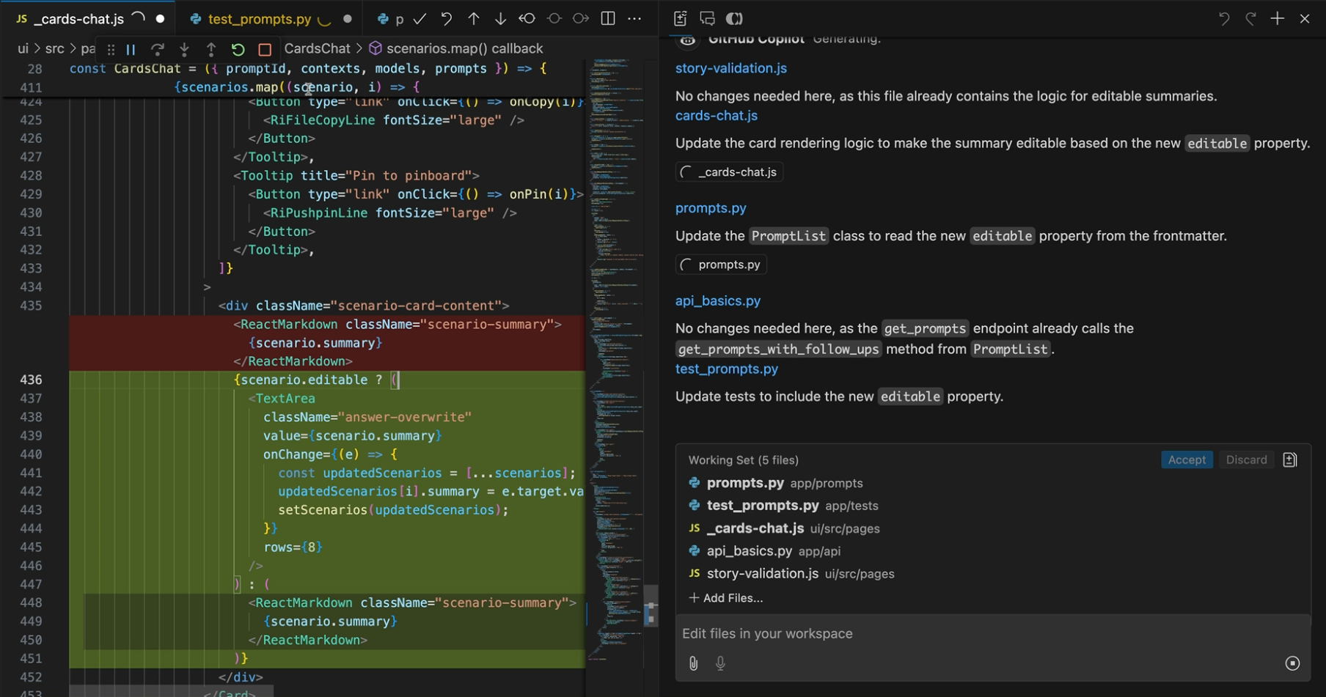Pause the running debugger

click(131, 48)
